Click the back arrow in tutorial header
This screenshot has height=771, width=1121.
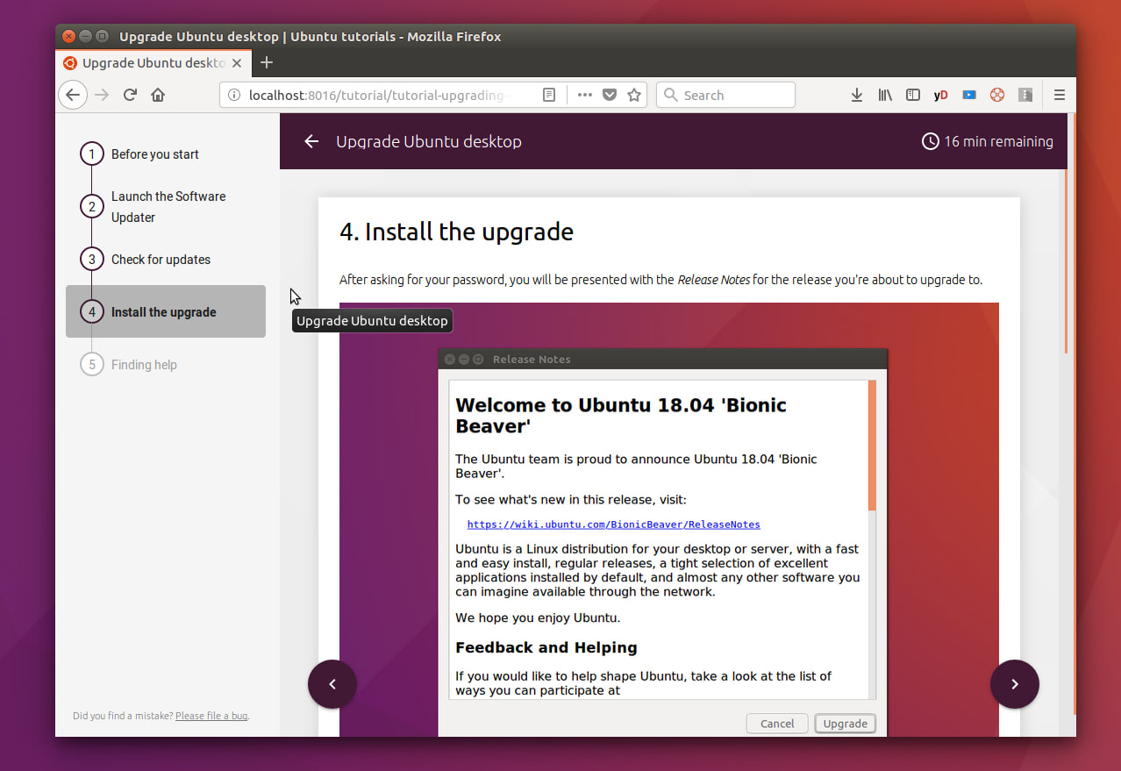(311, 141)
